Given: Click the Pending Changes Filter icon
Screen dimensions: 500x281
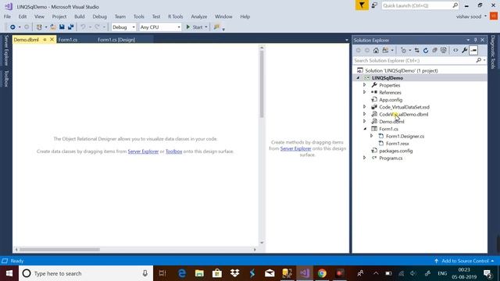Looking at the screenshot, I should pos(403,50).
